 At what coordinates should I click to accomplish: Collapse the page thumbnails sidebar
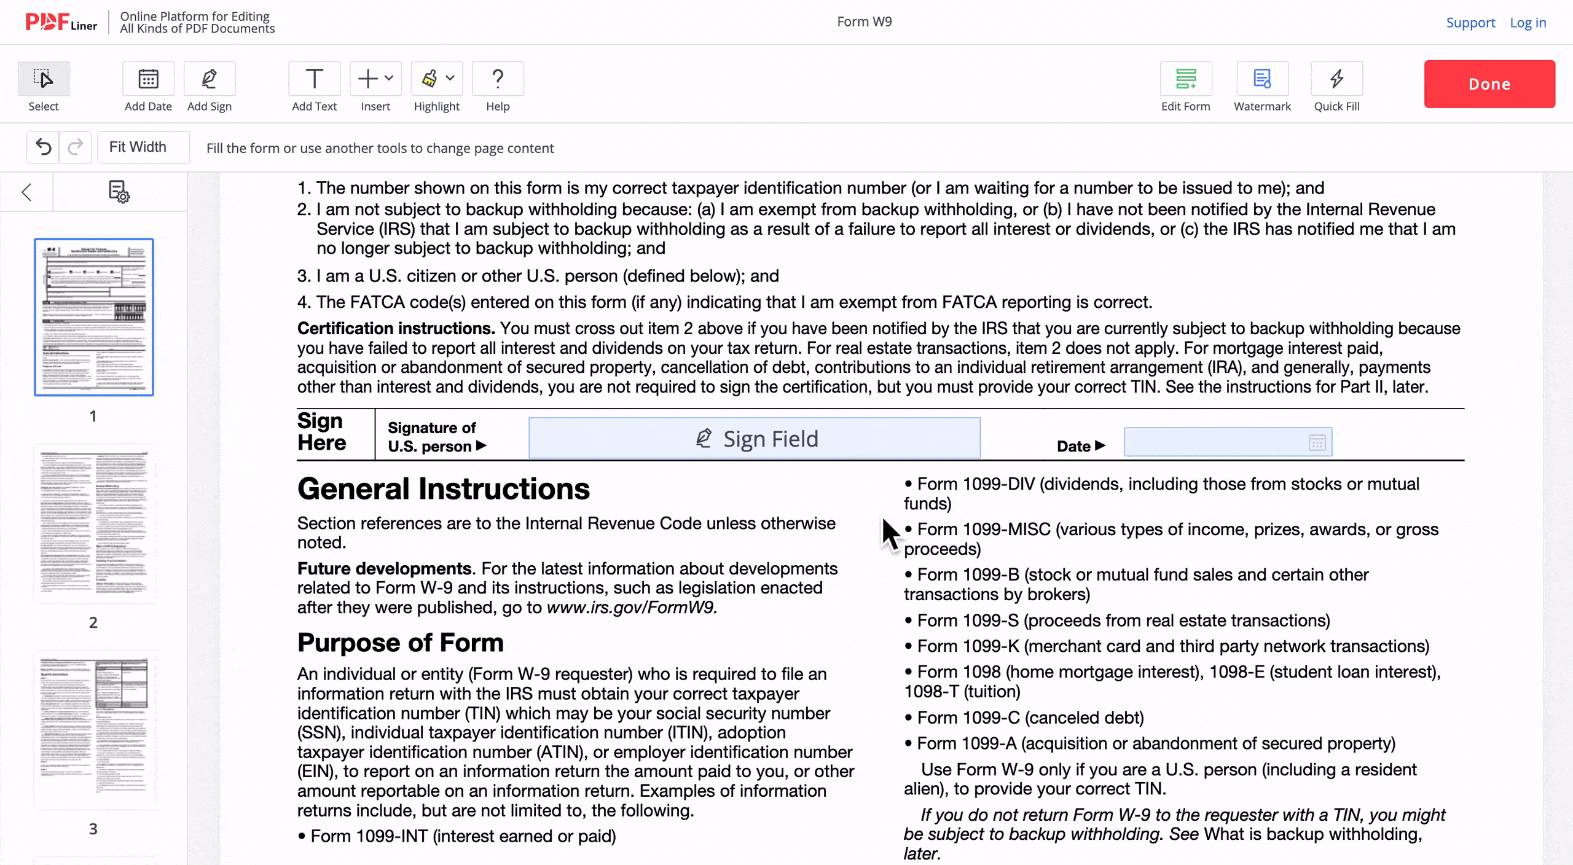[x=26, y=192]
